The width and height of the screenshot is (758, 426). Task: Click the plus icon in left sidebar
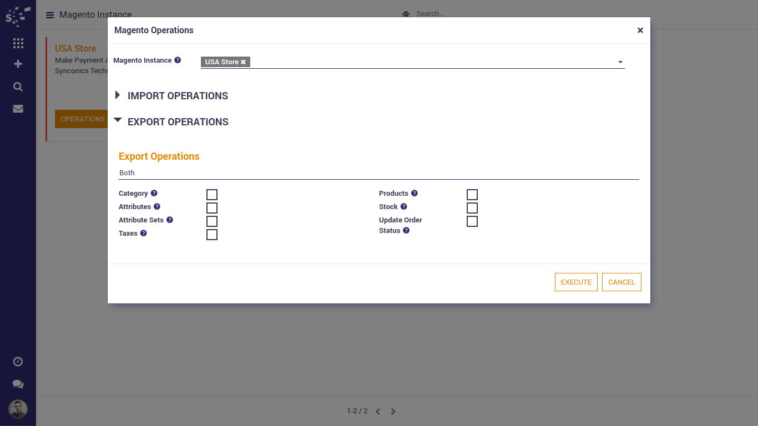pos(18,64)
